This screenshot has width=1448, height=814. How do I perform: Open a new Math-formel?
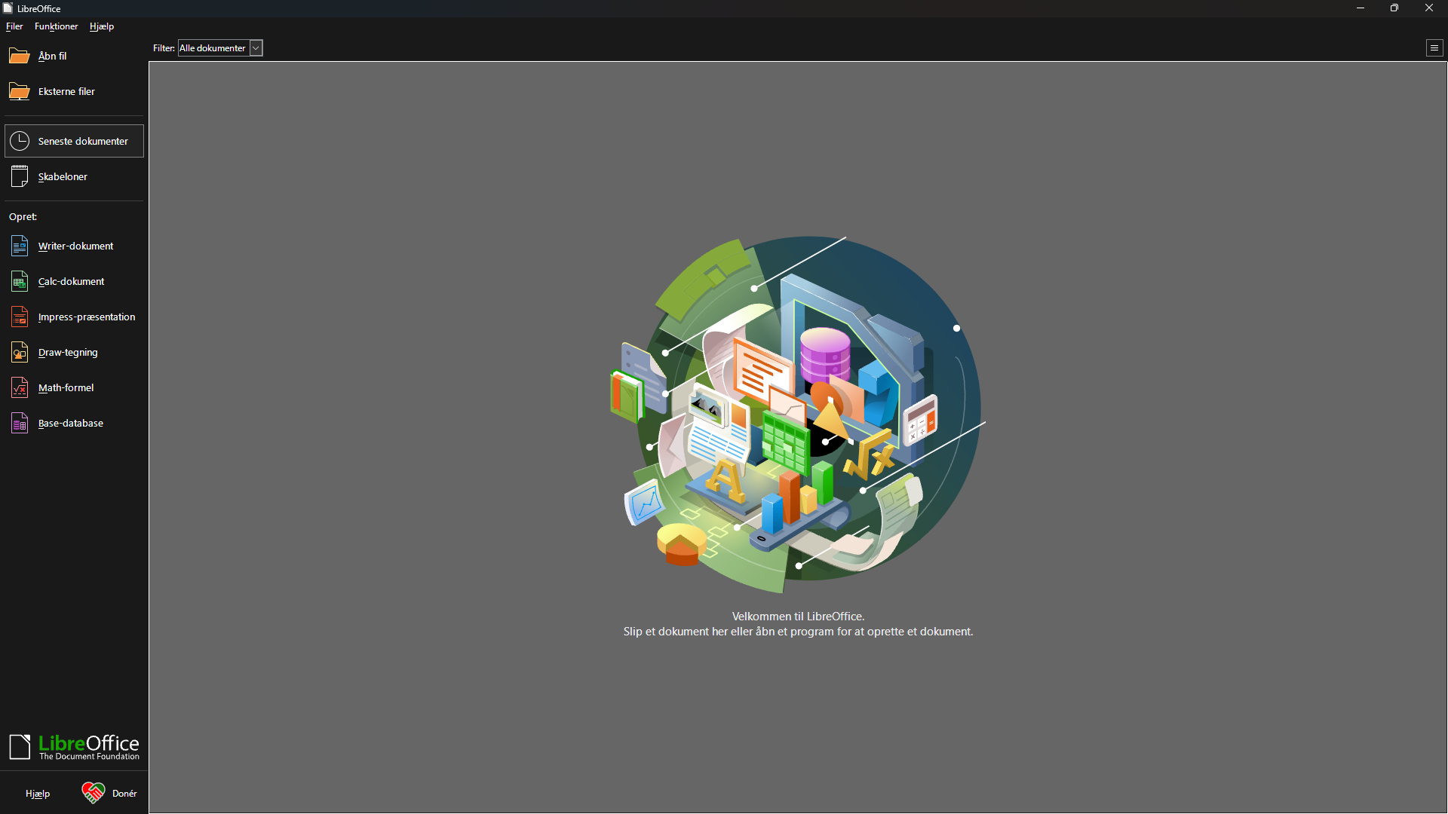tap(66, 388)
